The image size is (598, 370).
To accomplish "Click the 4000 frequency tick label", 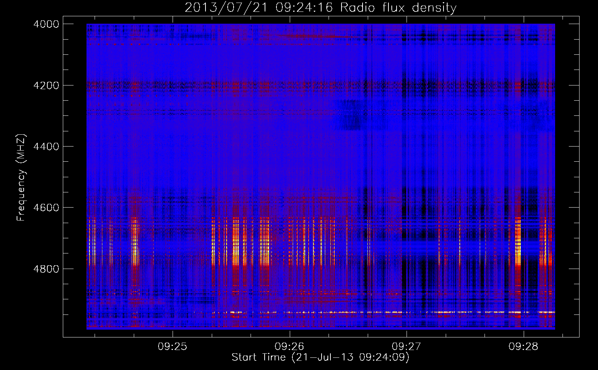I will tap(46, 24).
